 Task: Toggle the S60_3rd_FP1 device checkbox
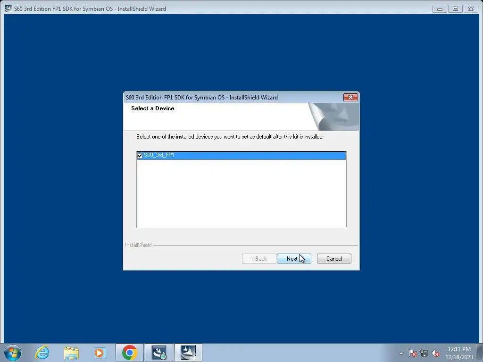(140, 156)
